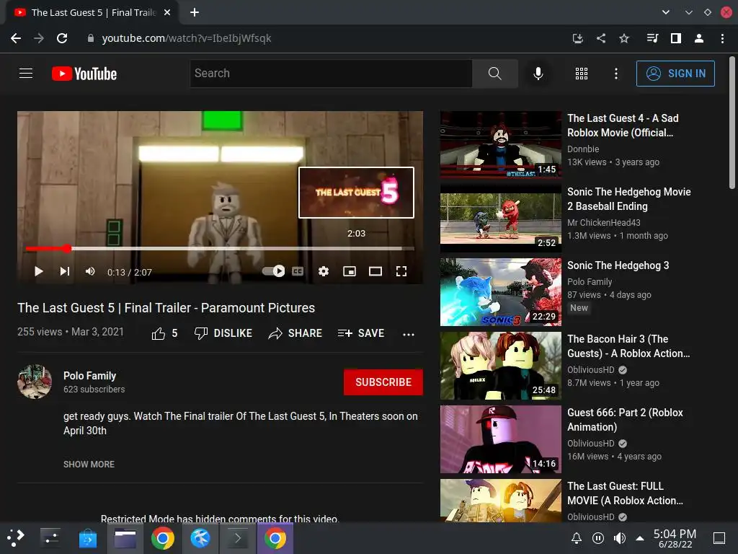Play the video
This screenshot has height=554, width=738.
[39, 271]
